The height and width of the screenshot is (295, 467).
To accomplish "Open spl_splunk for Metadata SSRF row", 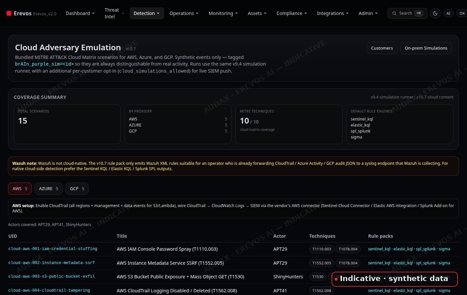I will [426, 263].
